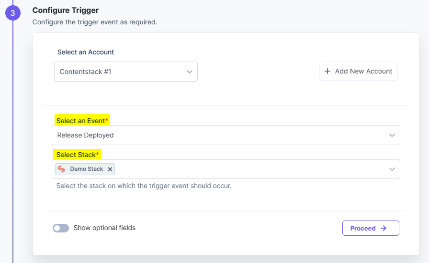Screen dimensions: 429x263
Task: Click the highlighted Select an Event label
Action: point(82,121)
